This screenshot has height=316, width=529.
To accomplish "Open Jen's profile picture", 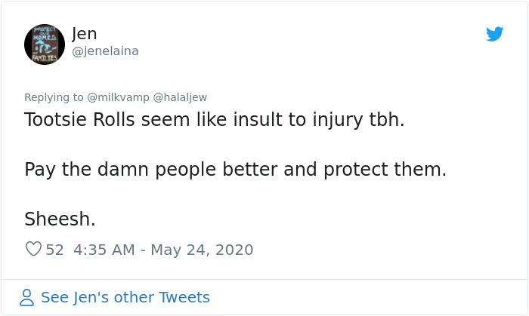I will pos(45,44).
